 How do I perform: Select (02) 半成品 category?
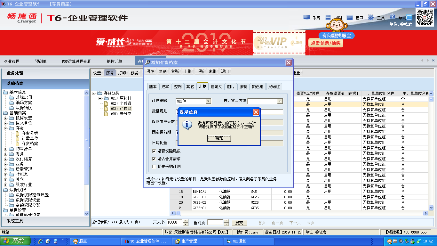121,103
